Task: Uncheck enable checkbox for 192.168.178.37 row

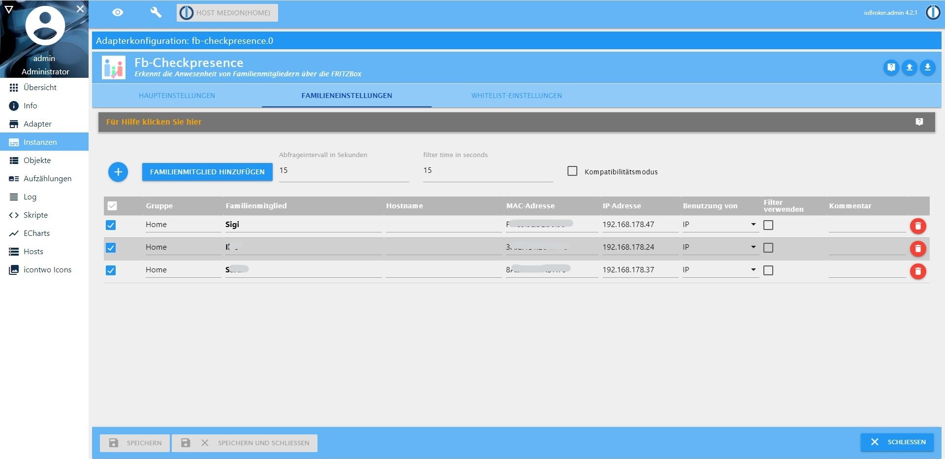Action: click(x=111, y=270)
